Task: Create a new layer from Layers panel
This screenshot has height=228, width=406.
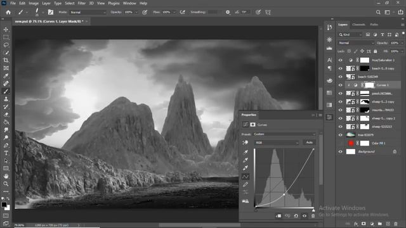Action: pyautogui.click(x=388, y=224)
